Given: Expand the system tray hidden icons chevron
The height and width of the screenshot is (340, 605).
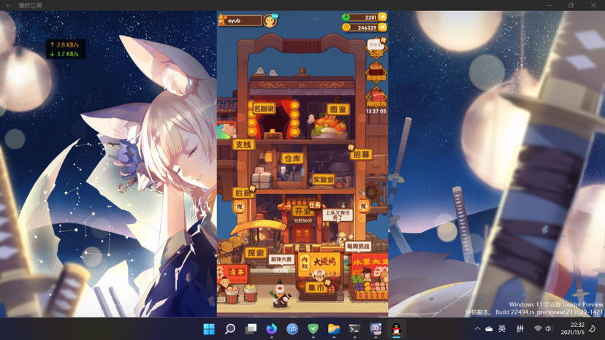Looking at the screenshot, I should coord(477,329).
